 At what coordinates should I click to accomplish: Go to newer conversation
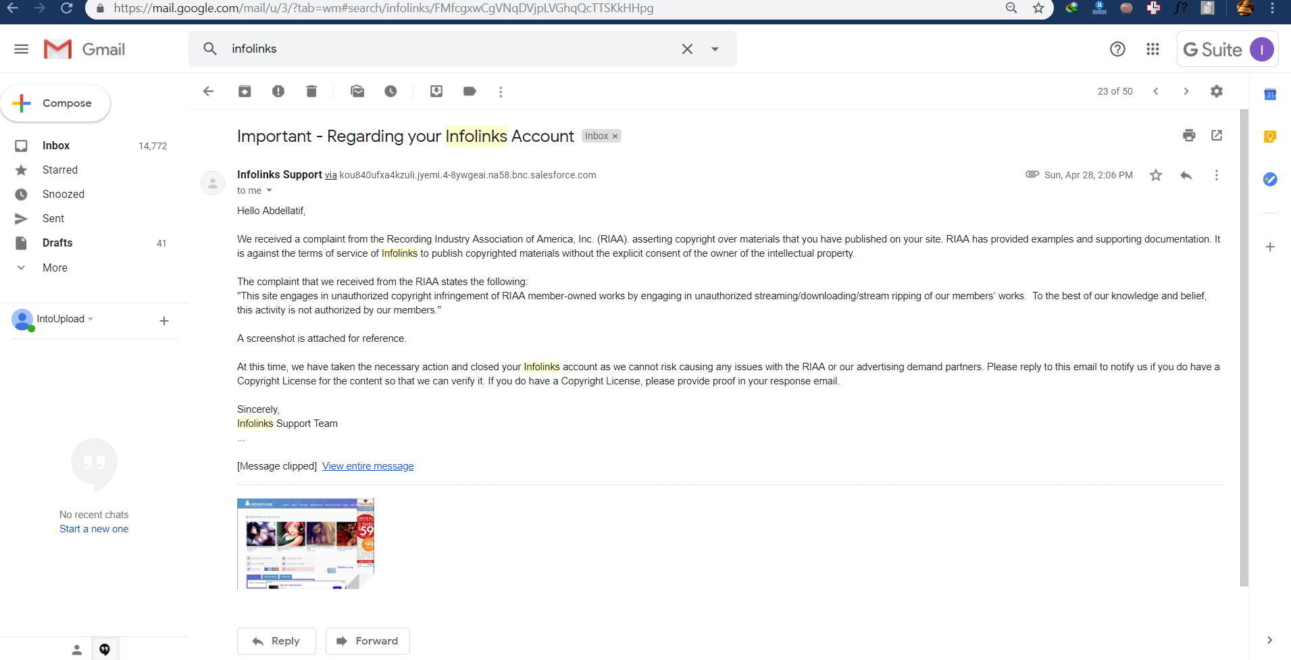point(1156,91)
